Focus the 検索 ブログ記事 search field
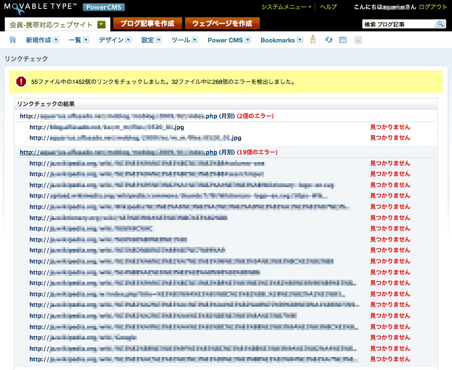This screenshot has height=370, width=452. pos(398,24)
